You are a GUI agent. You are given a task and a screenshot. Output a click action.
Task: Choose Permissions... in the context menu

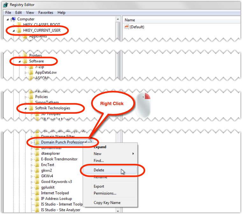[x=110, y=193]
